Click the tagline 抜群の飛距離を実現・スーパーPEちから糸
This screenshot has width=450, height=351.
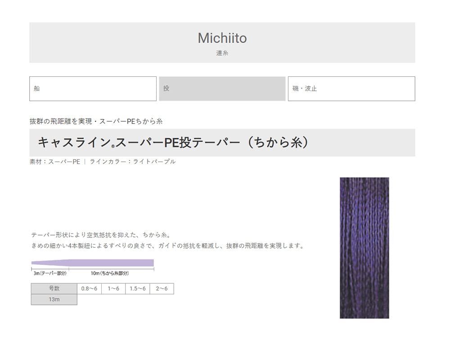96,121
